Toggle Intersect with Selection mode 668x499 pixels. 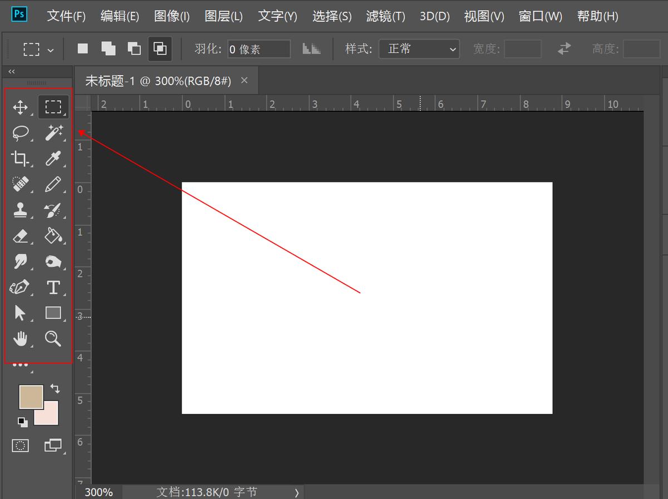[x=160, y=49]
